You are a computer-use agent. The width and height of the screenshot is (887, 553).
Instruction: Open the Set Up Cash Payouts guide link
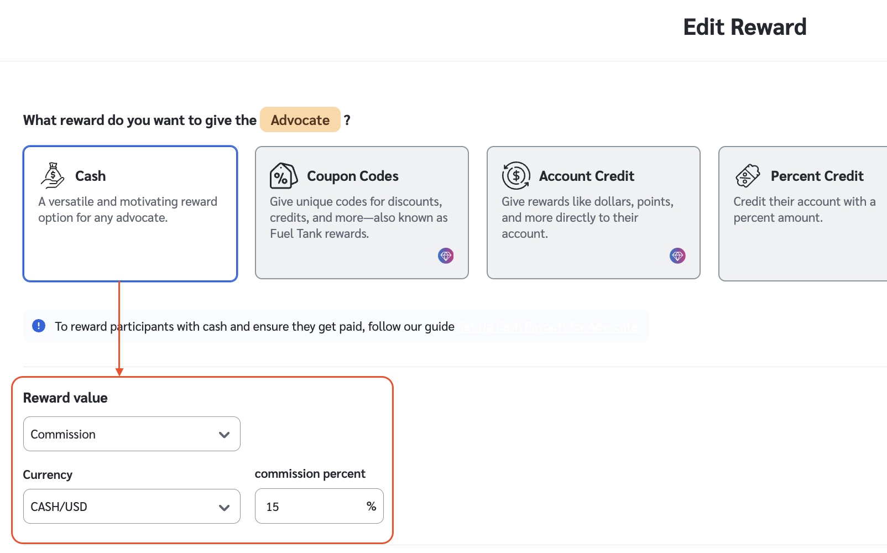click(547, 327)
